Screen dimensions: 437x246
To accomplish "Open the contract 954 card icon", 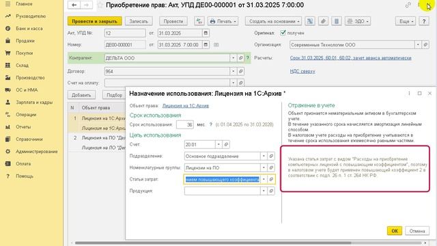I will [241, 71].
